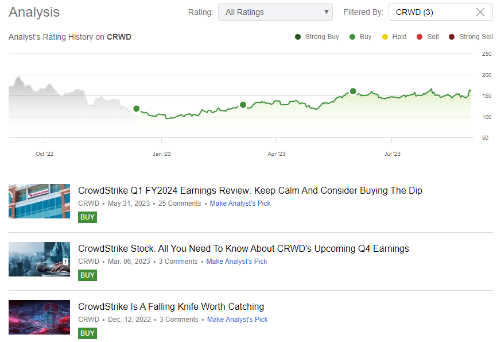Viewport: 497px width, 342px height.
Task: Open the Falling Knife article thumbnail
Action: pos(39,317)
